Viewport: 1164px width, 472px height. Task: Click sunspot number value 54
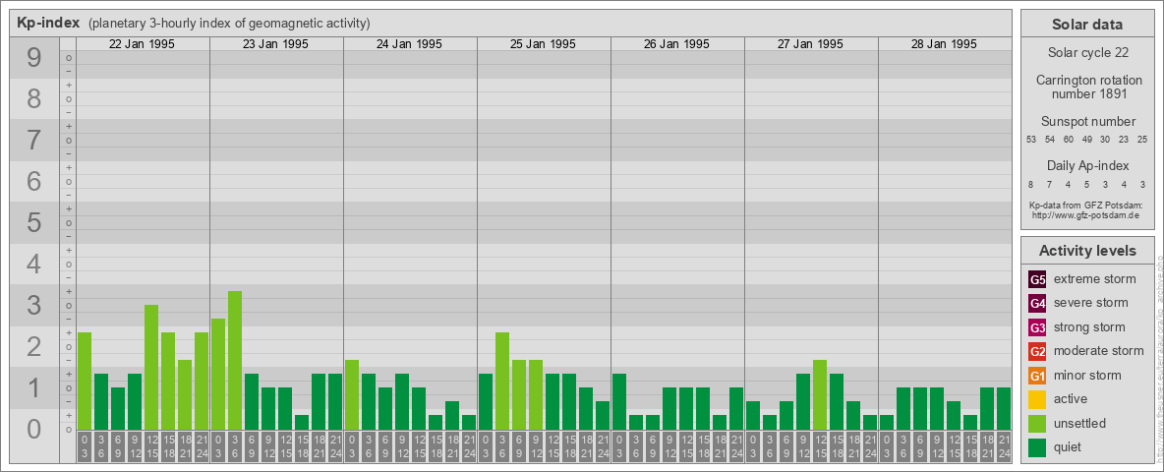(x=1050, y=140)
